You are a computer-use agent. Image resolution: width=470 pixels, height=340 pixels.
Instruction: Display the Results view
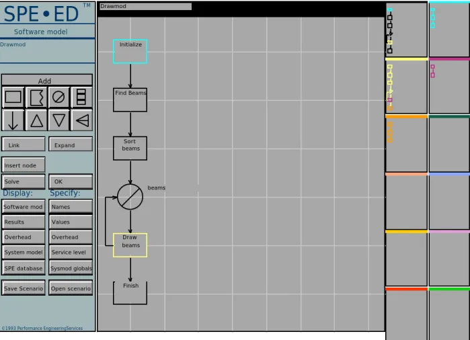(x=24, y=222)
